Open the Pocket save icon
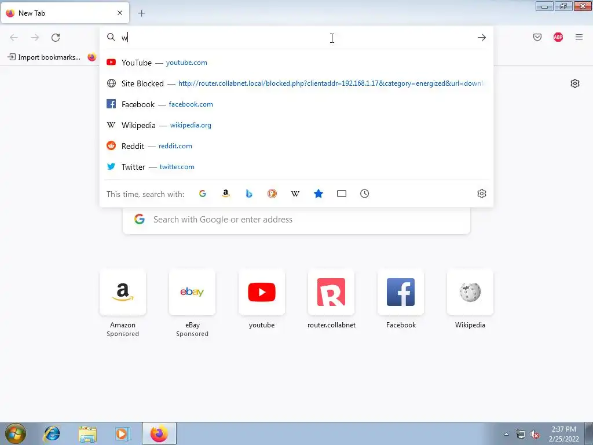The height and width of the screenshot is (445, 593). tap(537, 37)
